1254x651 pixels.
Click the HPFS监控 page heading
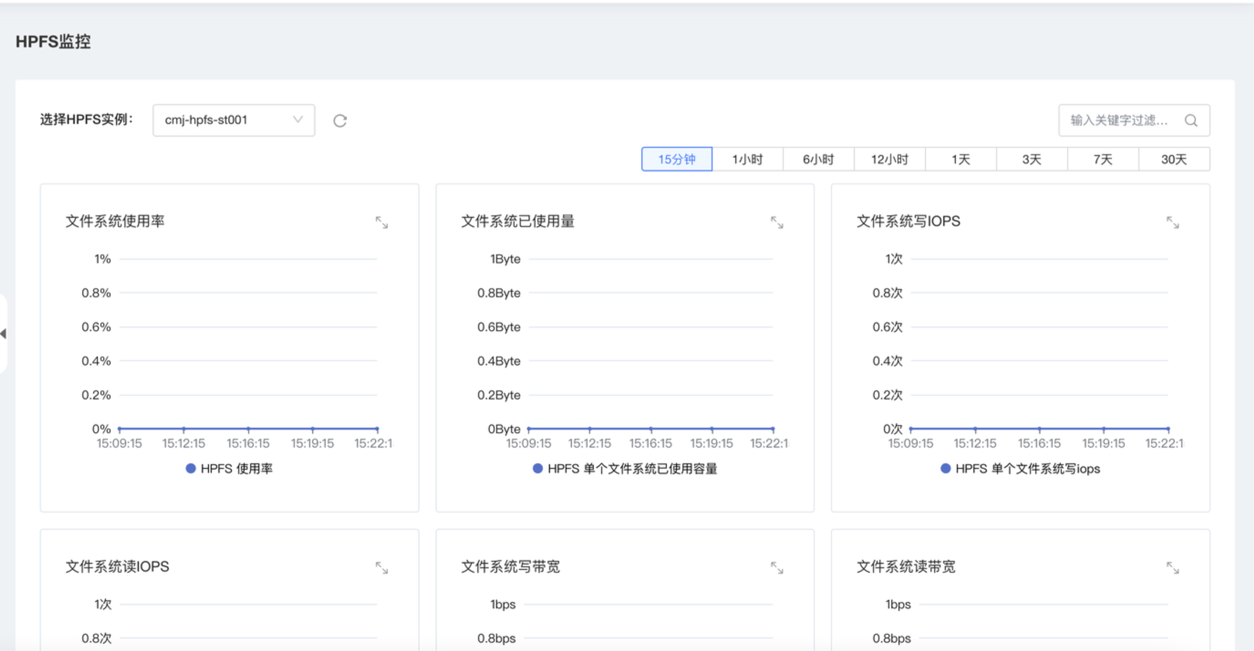[x=53, y=41]
